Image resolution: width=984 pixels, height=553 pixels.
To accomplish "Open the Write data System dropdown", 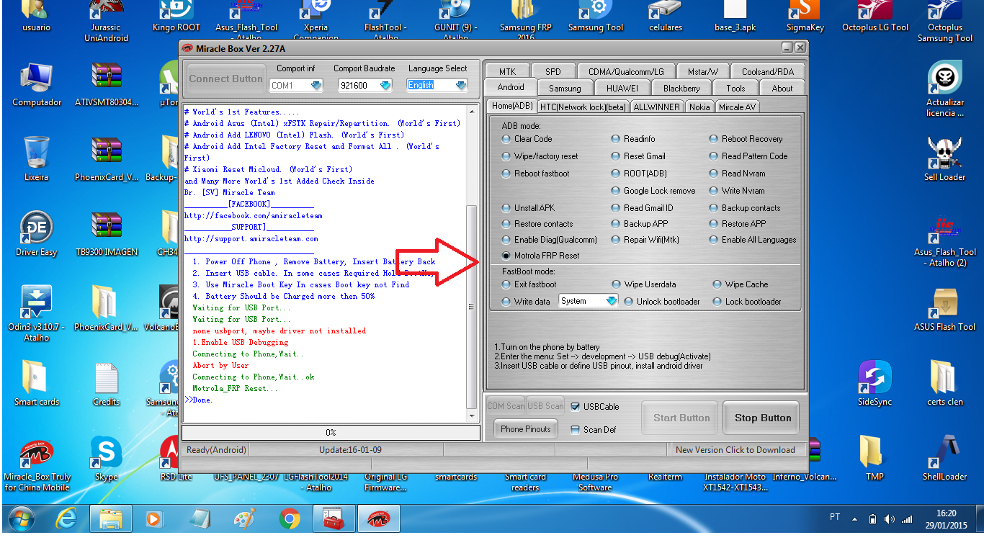I will click(589, 301).
